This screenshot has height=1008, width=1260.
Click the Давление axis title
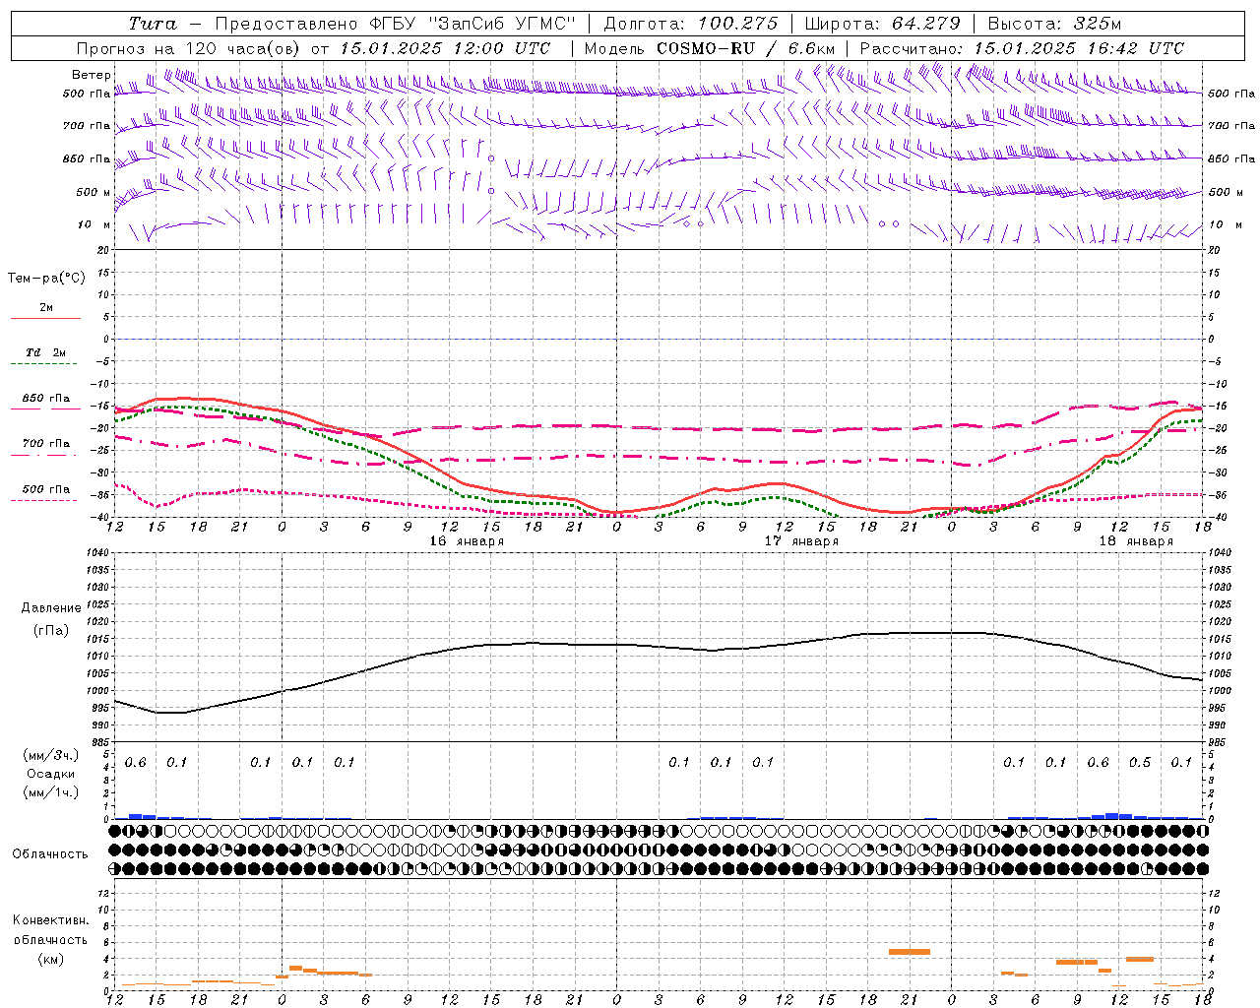click(x=50, y=608)
